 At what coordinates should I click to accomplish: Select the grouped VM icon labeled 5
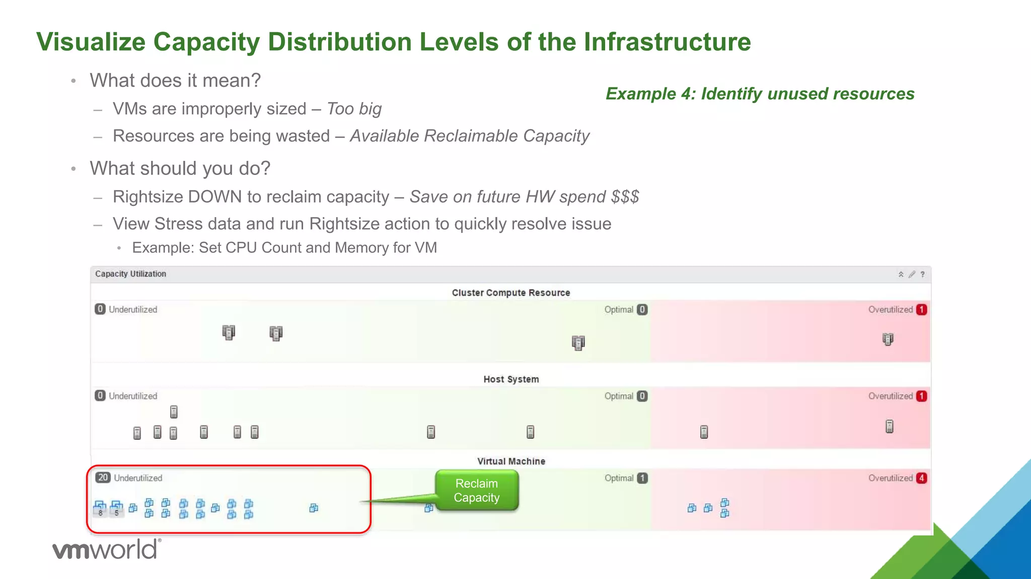(116, 508)
